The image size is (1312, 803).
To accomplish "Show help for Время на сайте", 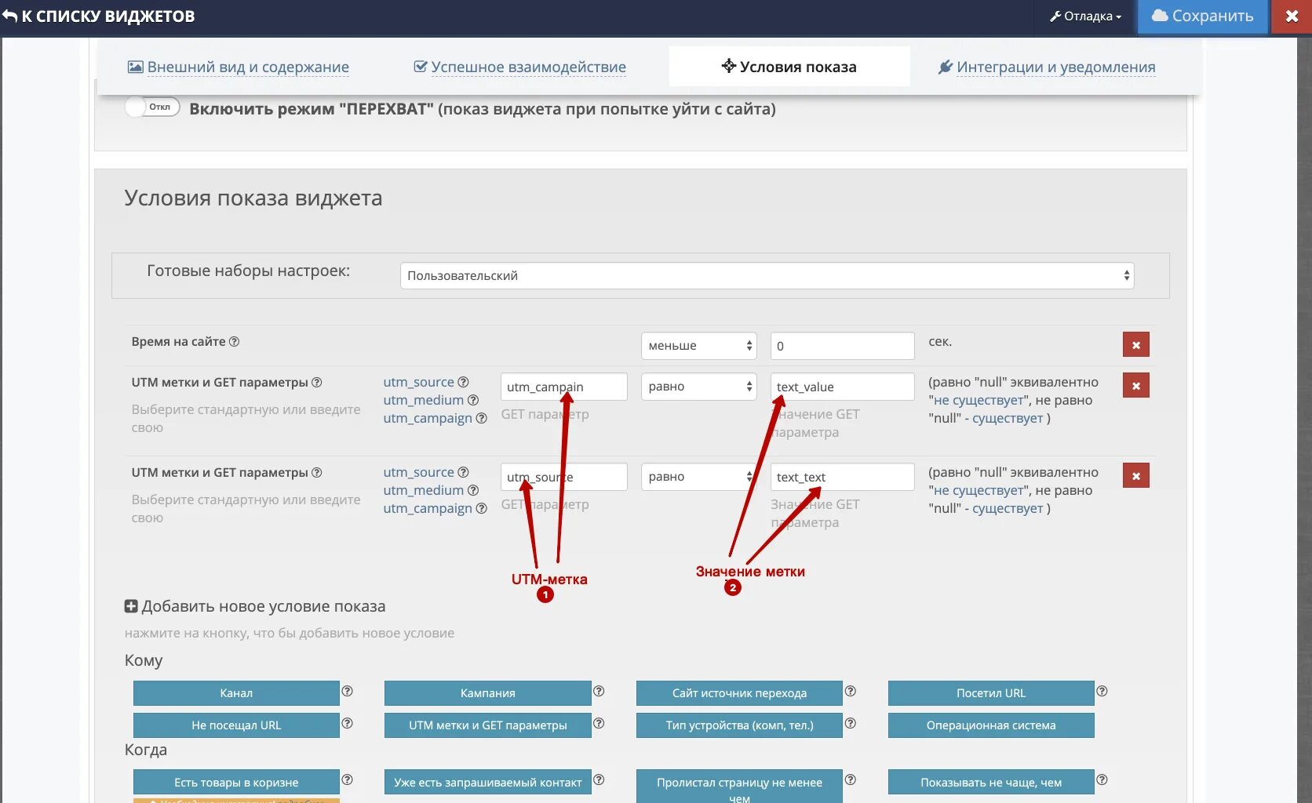I will click(234, 342).
